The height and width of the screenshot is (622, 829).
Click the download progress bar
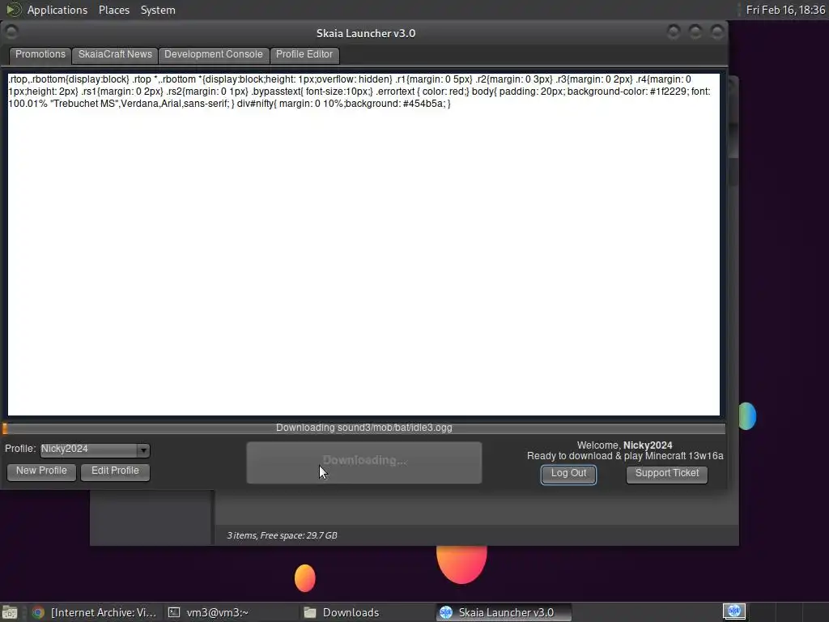363,428
